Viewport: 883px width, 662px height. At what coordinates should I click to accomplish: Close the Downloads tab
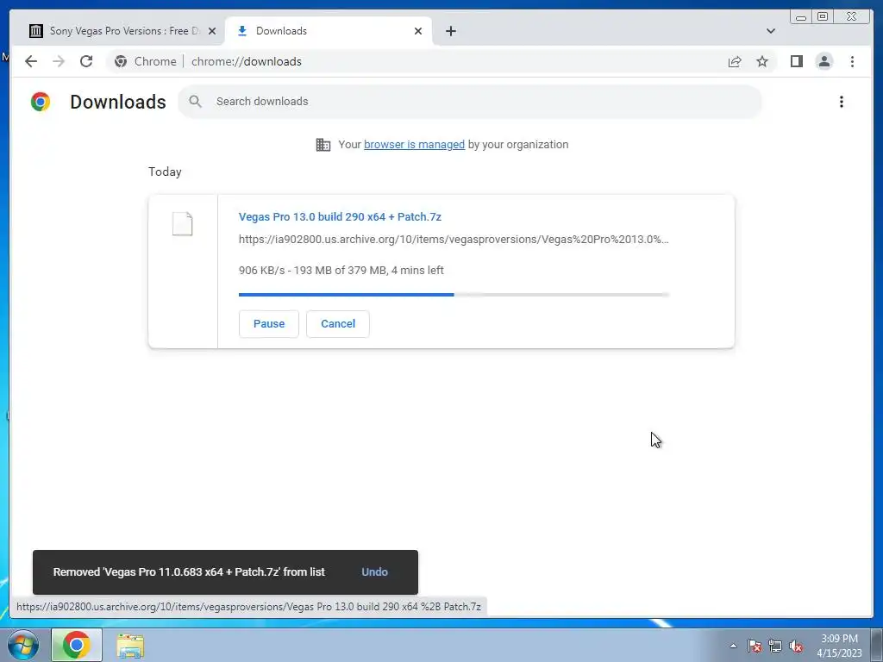point(418,31)
